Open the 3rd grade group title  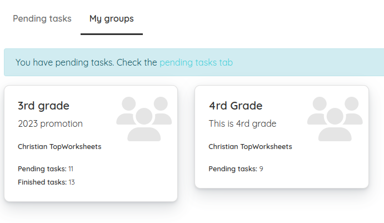click(x=43, y=106)
